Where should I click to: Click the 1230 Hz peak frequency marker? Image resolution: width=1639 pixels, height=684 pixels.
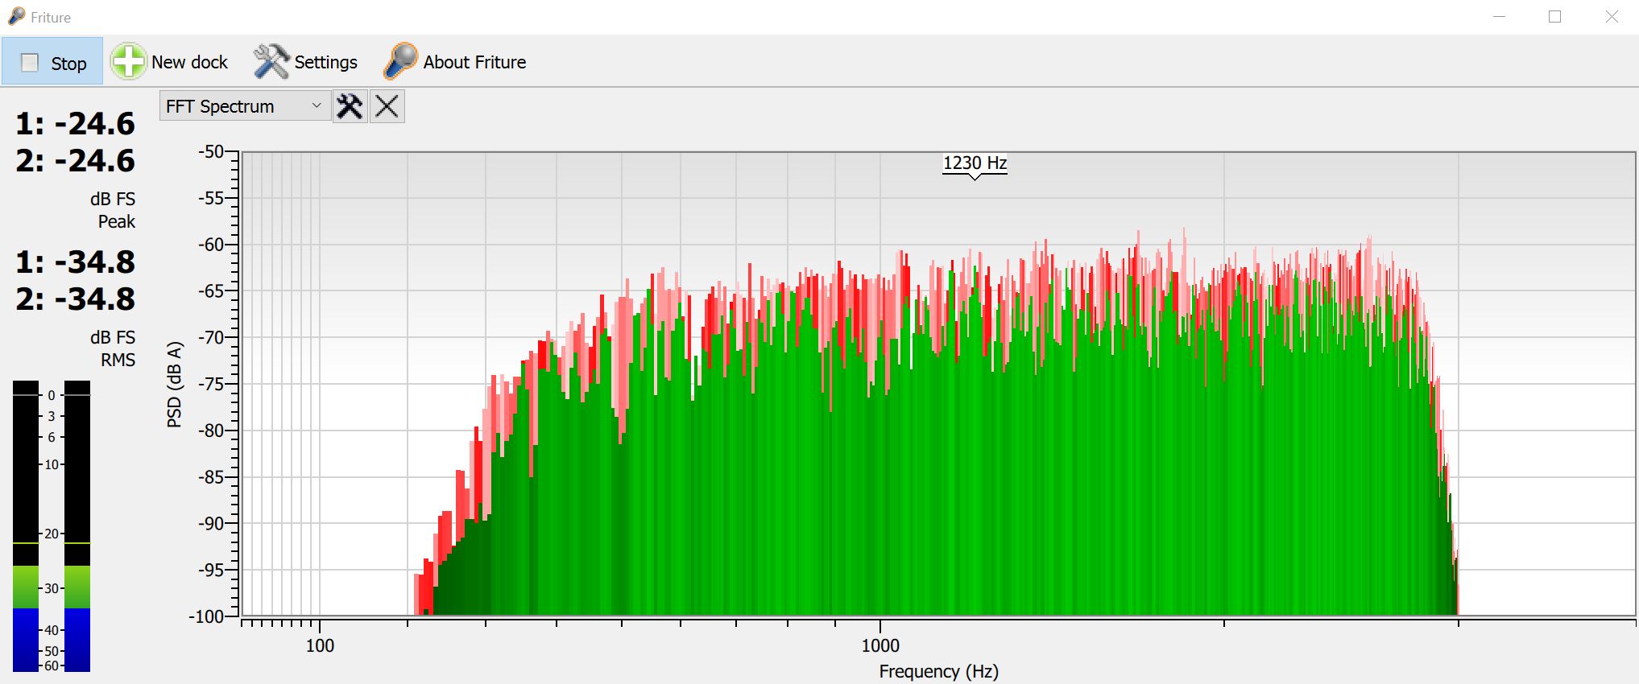pyautogui.click(x=975, y=164)
